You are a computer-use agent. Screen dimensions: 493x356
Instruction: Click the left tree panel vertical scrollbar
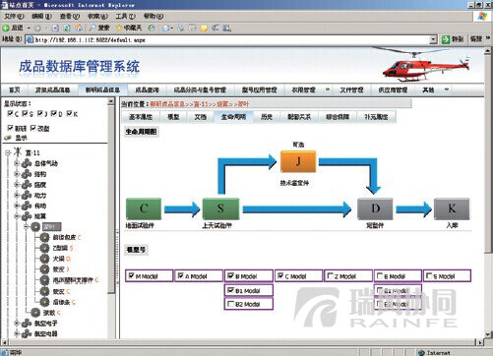pyautogui.click(x=111, y=218)
